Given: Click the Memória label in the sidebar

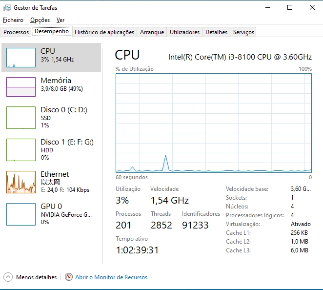Looking at the screenshot, I should [x=56, y=81].
